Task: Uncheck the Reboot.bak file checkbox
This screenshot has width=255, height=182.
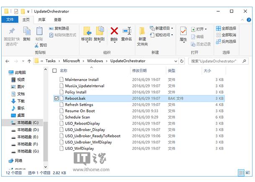Action: pyautogui.click(x=57, y=98)
